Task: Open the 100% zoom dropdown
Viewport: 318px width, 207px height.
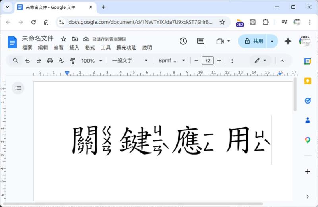Action: click(x=92, y=61)
